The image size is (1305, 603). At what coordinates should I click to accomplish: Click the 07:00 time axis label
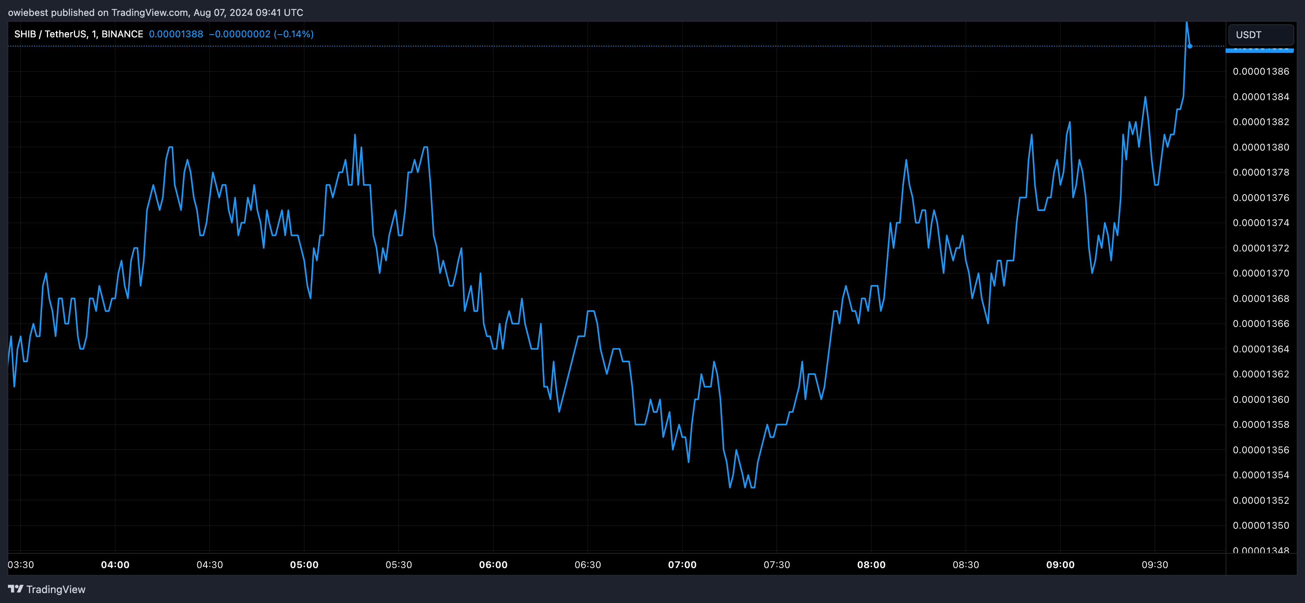pyautogui.click(x=682, y=564)
